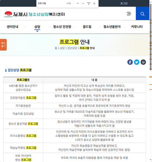The width and height of the screenshot is (152, 162).
Task: Open the 센터안내 menu
Action: [x=13, y=27]
